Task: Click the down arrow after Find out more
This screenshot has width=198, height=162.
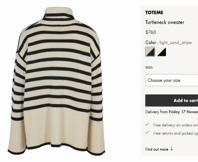Action: [x=171, y=149]
